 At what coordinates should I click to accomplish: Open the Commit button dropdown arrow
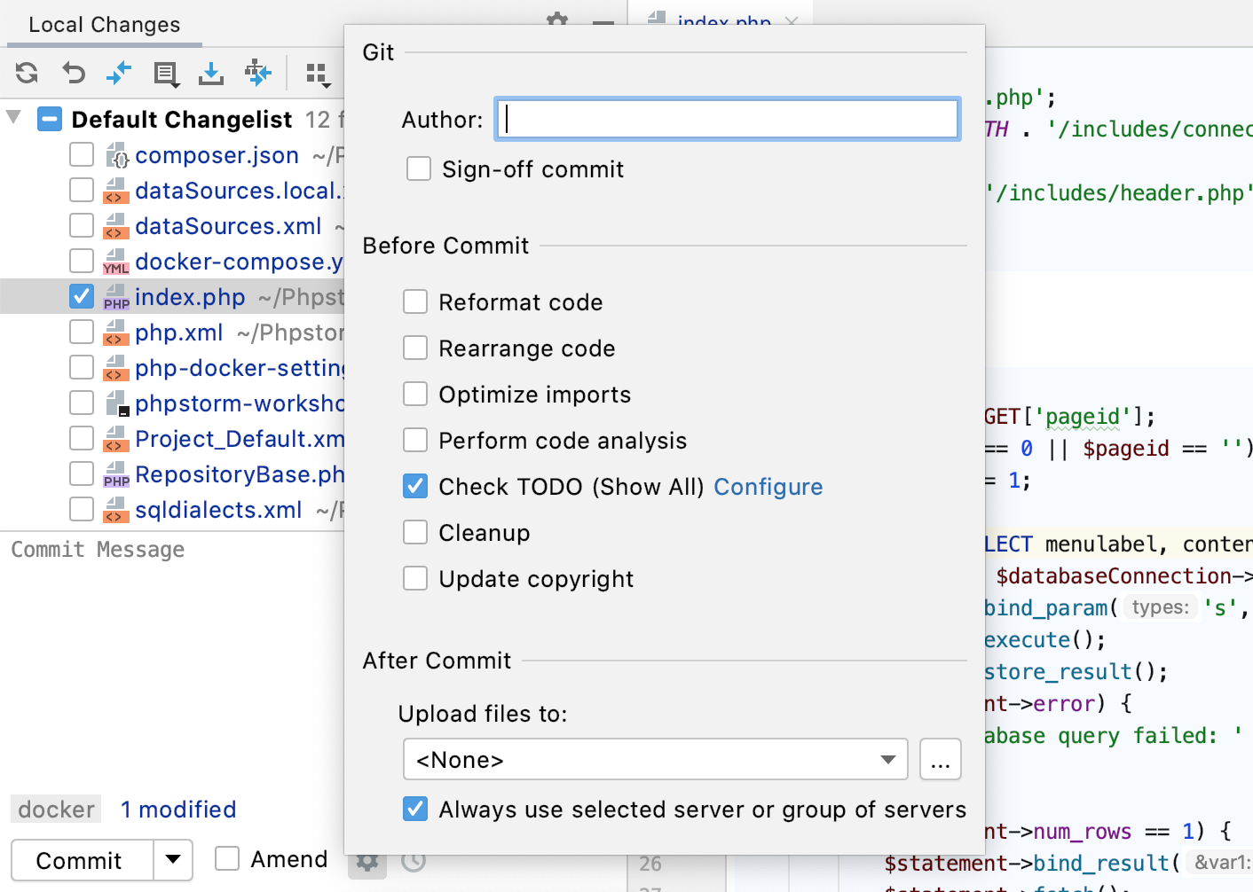pyautogui.click(x=173, y=859)
